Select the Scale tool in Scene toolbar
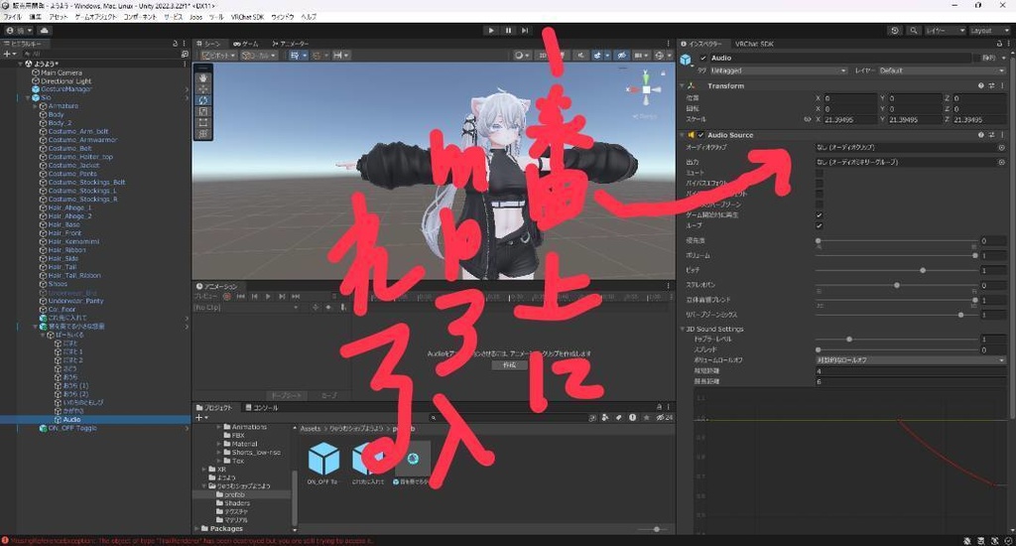Screen dimensions: 1016x546 click(x=203, y=111)
